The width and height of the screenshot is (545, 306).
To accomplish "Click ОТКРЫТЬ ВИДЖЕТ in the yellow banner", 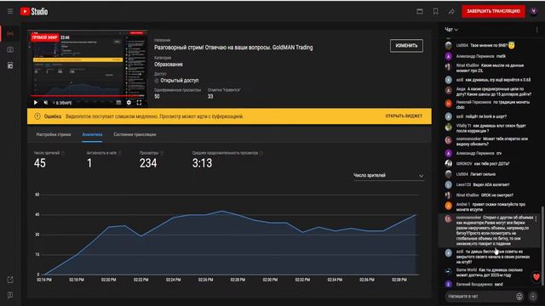I will coord(404,116).
